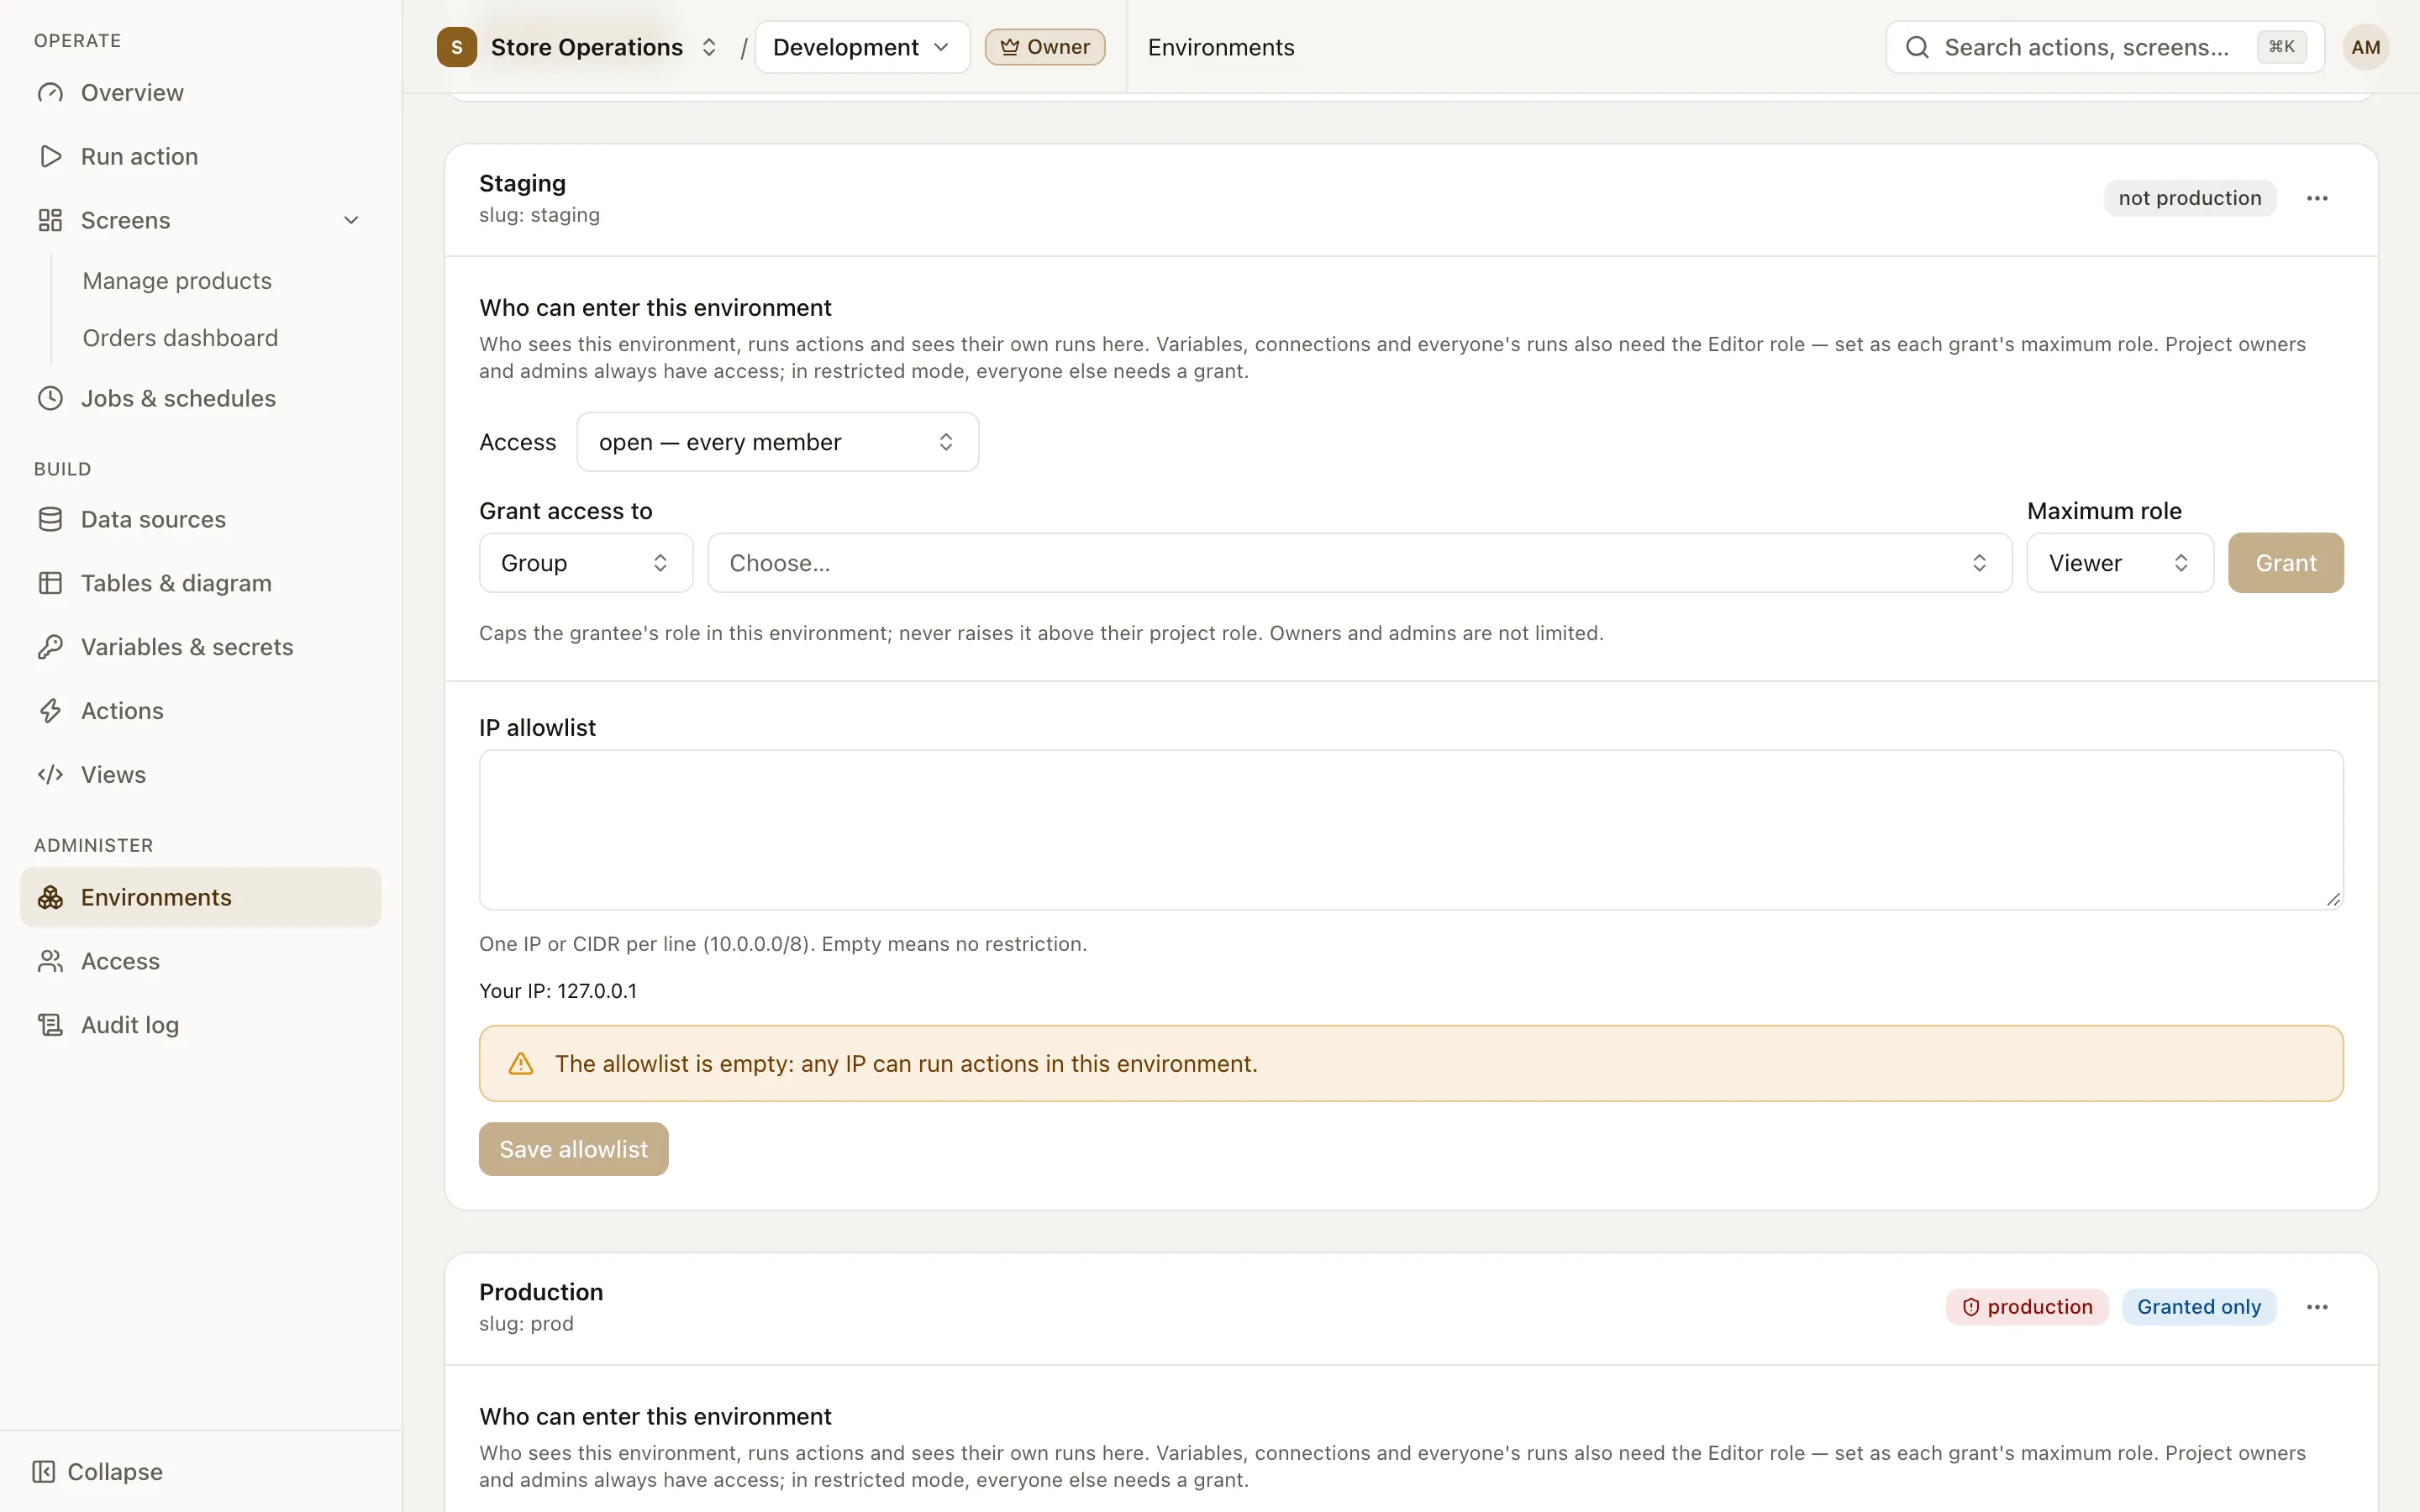The image size is (2420, 1512).
Task: Focus the IP allowlist text area
Action: [1411, 830]
